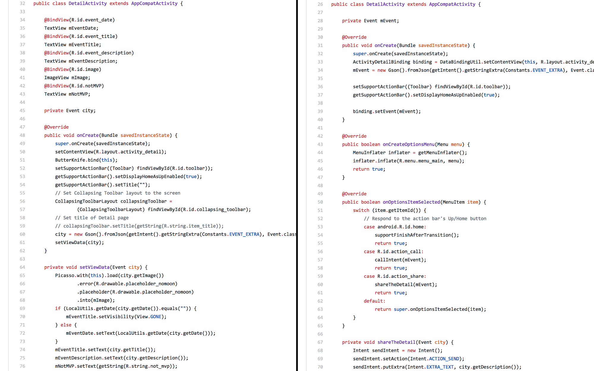594x371 pixels.
Task: Click 'private Event mEvent' declaration
Action: click(370, 21)
